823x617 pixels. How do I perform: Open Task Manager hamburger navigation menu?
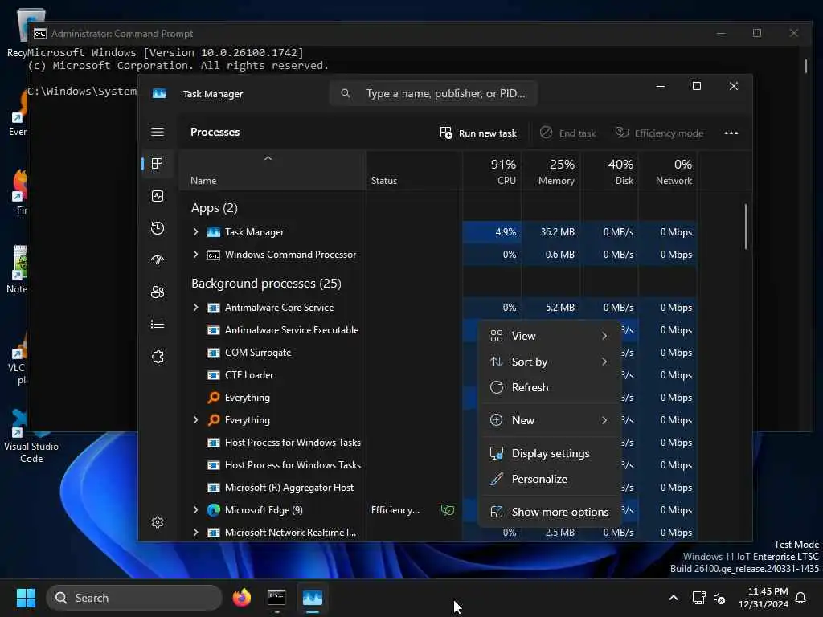[x=158, y=132]
